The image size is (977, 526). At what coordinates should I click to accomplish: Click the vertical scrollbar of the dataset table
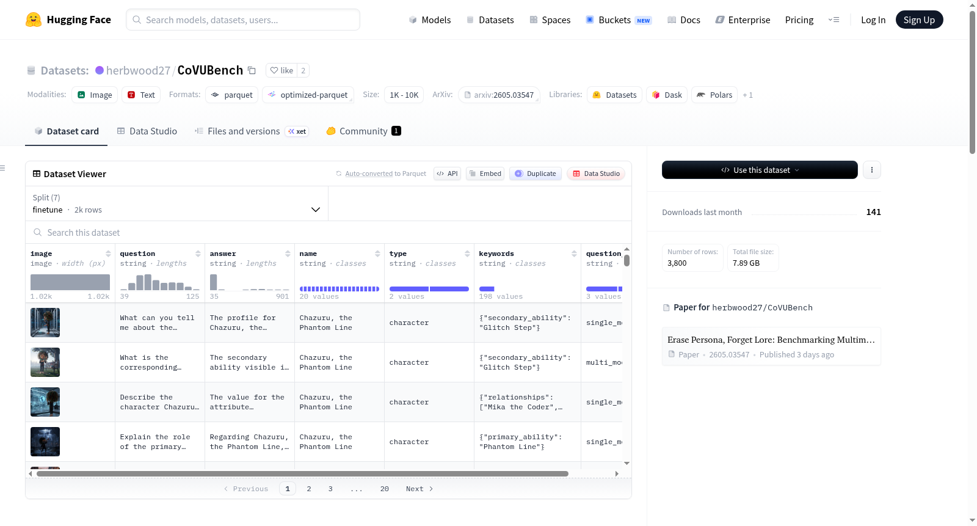tap(627, 260)
